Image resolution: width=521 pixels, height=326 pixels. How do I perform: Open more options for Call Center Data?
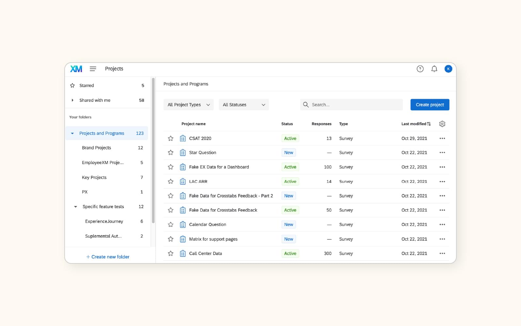coord(442,253)
